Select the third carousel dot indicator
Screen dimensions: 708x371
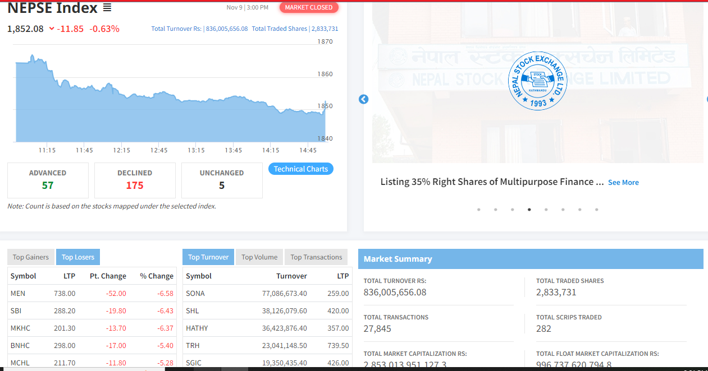513,210
